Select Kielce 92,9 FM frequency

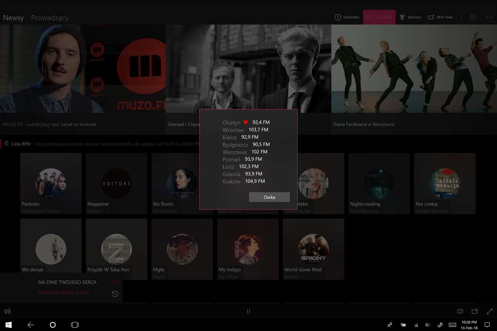[241, 137]
